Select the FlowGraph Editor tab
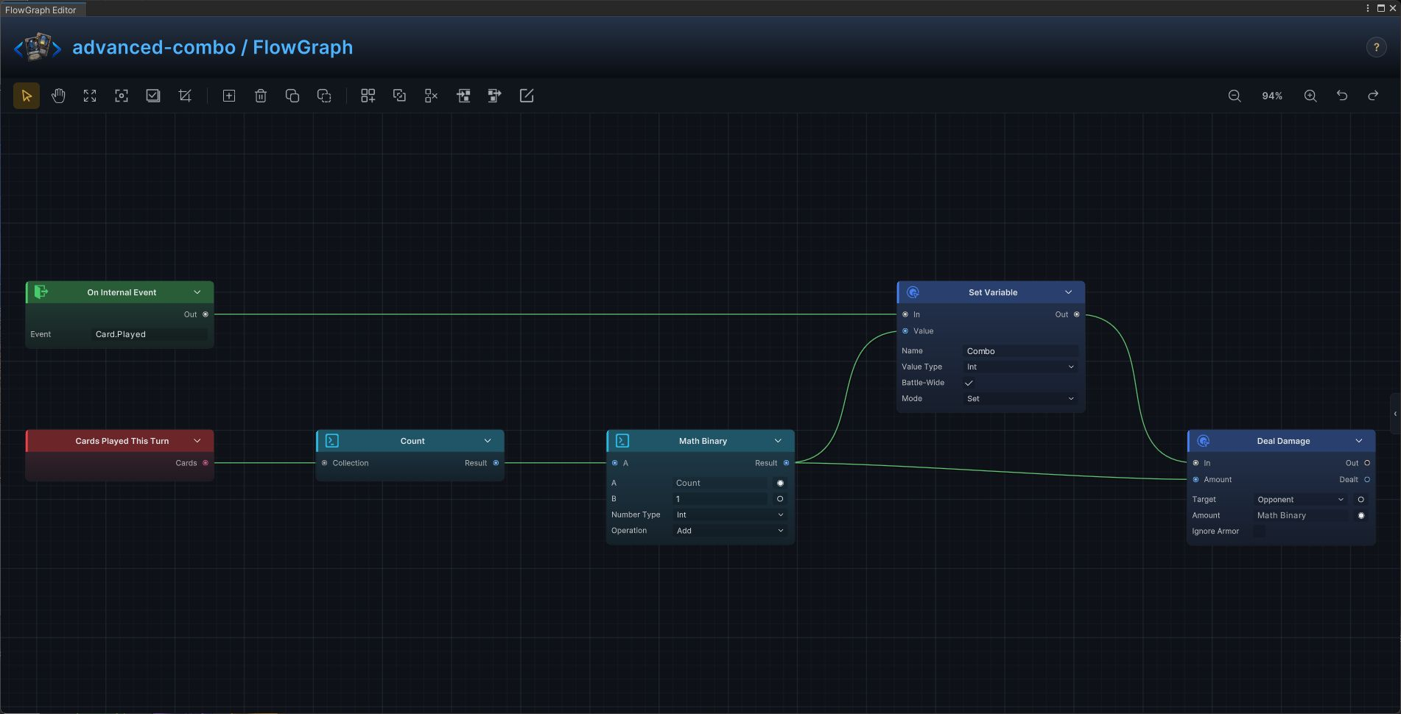Screen dimensions: 1401x714 tap(41, 10)
